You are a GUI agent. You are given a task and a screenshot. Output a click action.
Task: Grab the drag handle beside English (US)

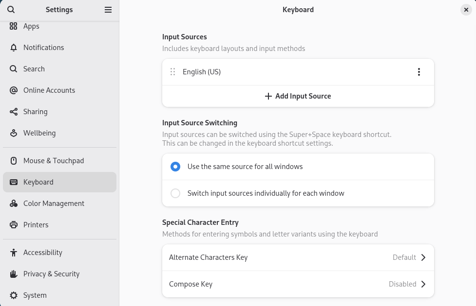pyautogui.click(x=172, y=72)
